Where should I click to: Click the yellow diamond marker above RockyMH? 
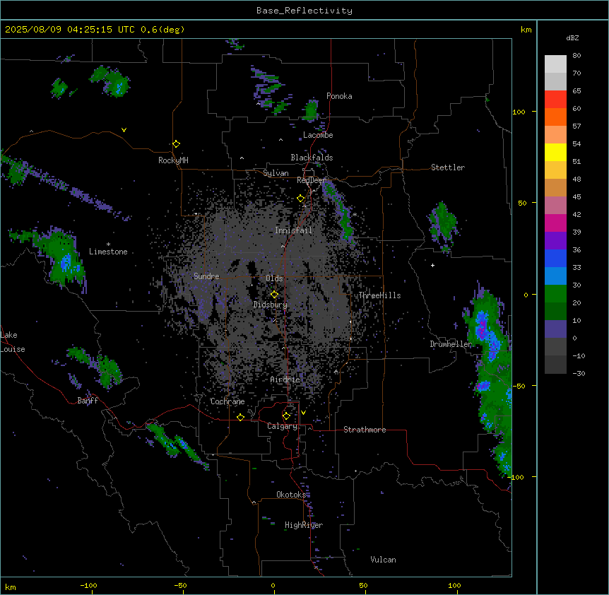[177, 144]
